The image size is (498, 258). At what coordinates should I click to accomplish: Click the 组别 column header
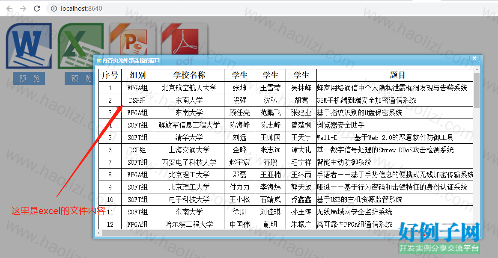(137, 75)
